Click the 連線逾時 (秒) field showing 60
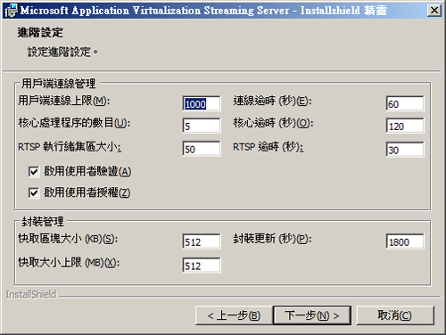The width and height of the screenshot is (446, 335). [405, 103]
